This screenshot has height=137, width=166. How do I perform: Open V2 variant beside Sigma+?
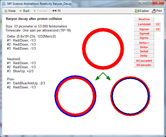[157, 29]
